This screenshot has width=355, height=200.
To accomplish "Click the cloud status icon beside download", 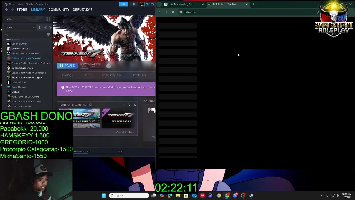I will click(x=109, y=66).
